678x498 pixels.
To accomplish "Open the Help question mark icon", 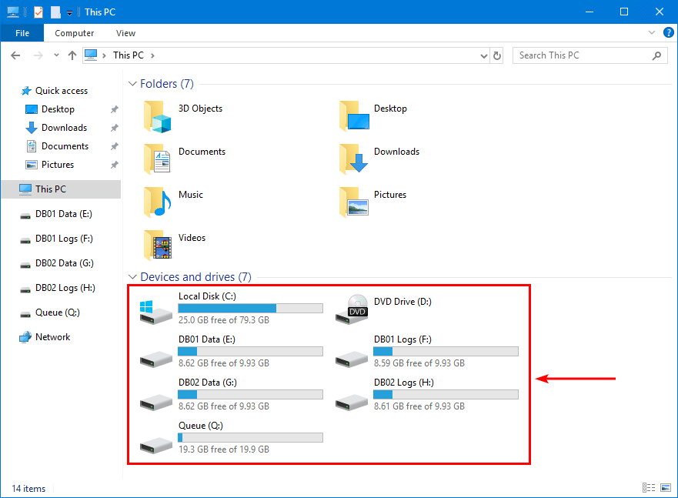I will (668, 33).
